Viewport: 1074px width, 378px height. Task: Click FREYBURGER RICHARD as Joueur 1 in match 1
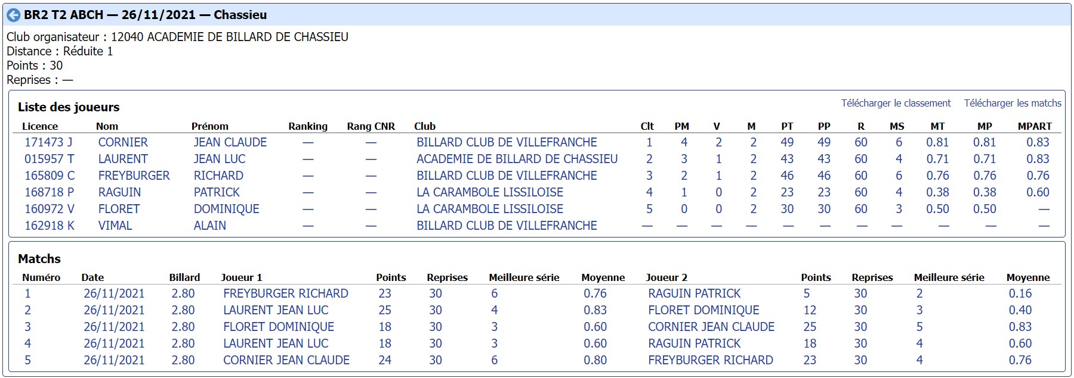[285, 293]
